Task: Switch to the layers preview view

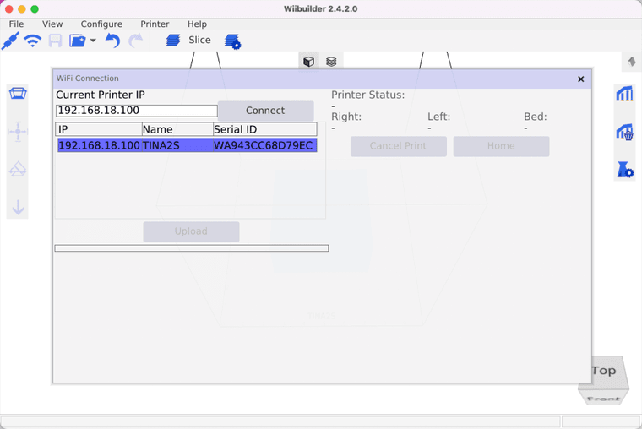Action: coord(331,62)
